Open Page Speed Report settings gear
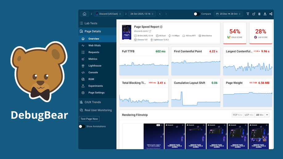This screenshot has height=159, width=283. click(x=161, y=27)
